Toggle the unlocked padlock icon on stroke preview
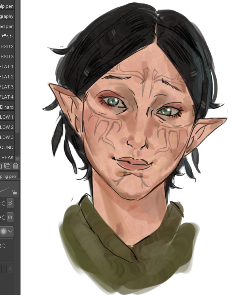The image size is (251, 295). (14, 192)
